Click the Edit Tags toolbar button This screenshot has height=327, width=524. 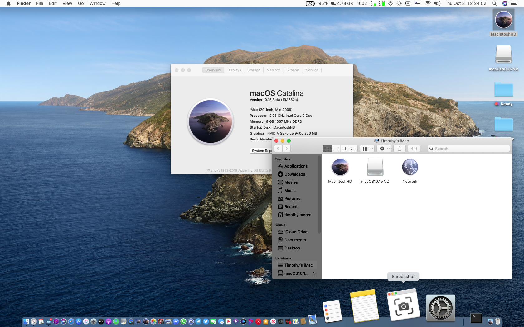point(414,149)
